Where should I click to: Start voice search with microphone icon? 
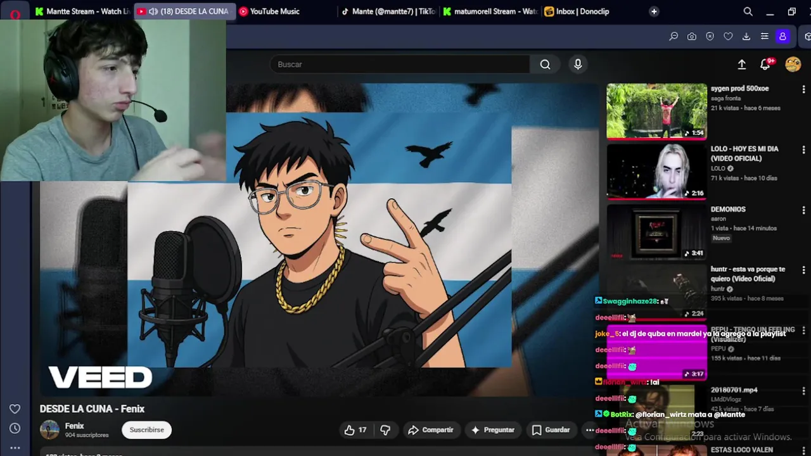click(578, 64)
